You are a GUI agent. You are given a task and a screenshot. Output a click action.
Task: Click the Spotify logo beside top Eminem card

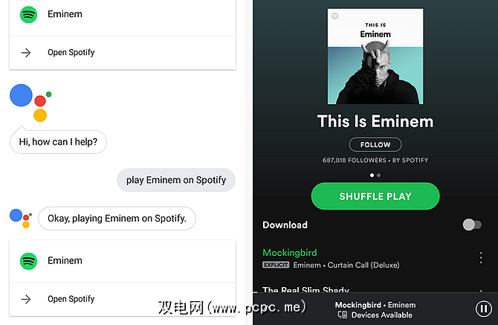coord(28,14)
